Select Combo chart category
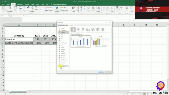 pyautogui.click(x=63, y=66)
